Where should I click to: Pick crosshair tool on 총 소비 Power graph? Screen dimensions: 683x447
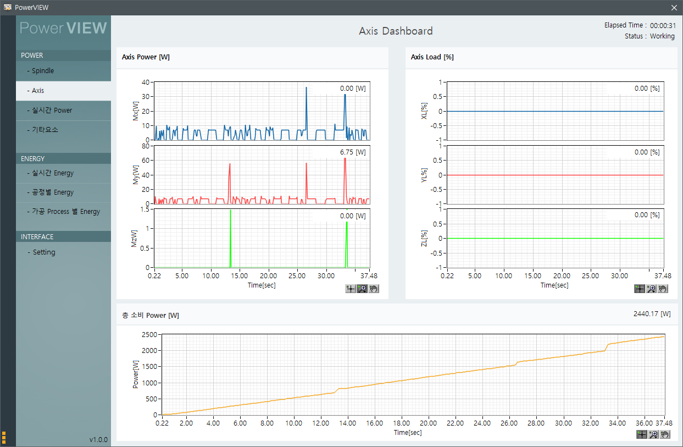pyautogui.click(x=641, y=434)
